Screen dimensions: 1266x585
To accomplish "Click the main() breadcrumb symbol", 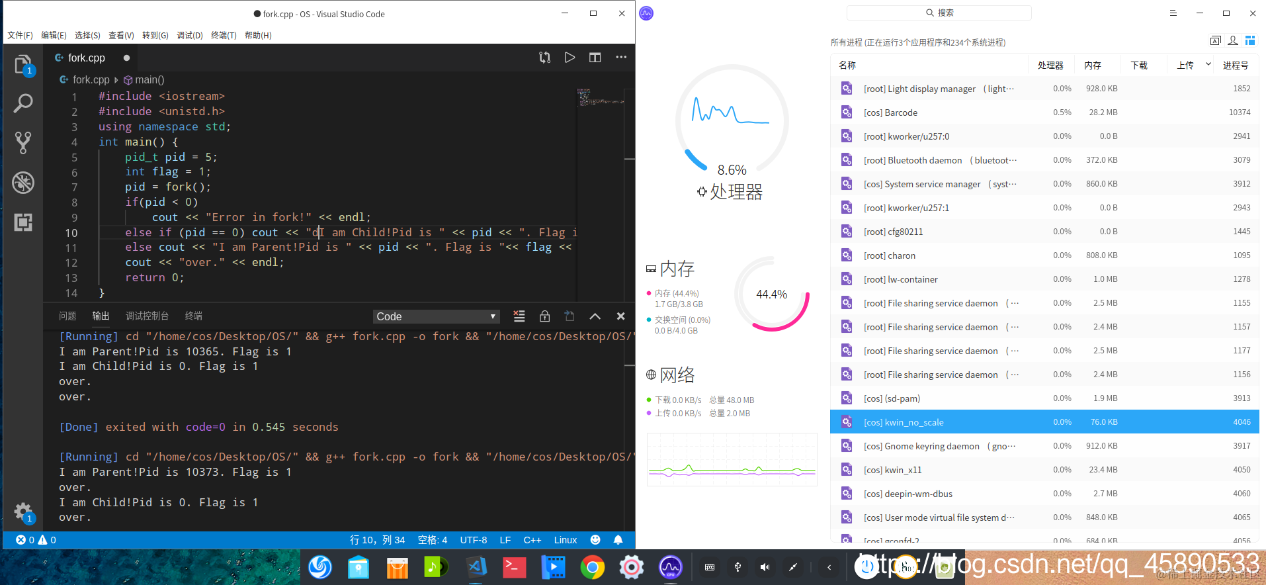I will tap(144, 79).
